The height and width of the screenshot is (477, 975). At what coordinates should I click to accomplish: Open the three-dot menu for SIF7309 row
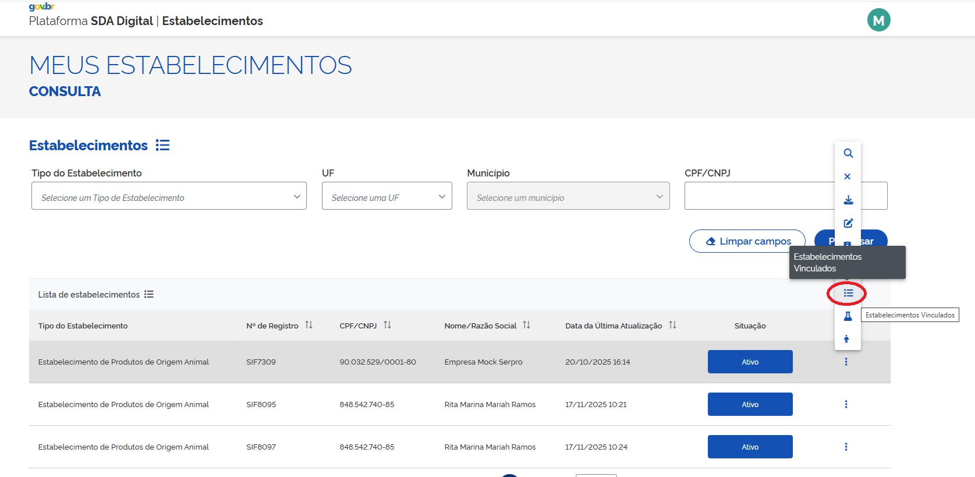[846, 362]
